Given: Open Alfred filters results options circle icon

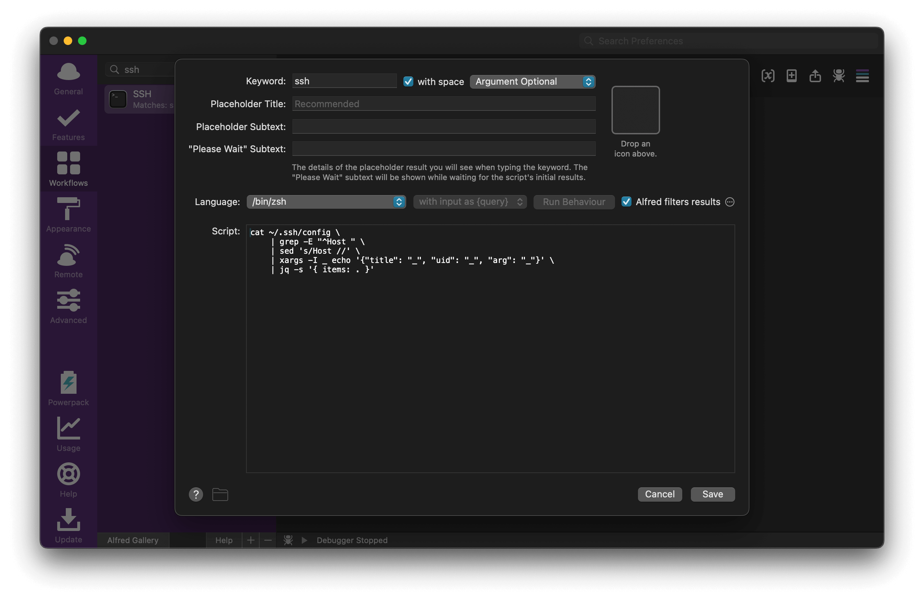Looking at the screenshot, I should tap(730, 202).
